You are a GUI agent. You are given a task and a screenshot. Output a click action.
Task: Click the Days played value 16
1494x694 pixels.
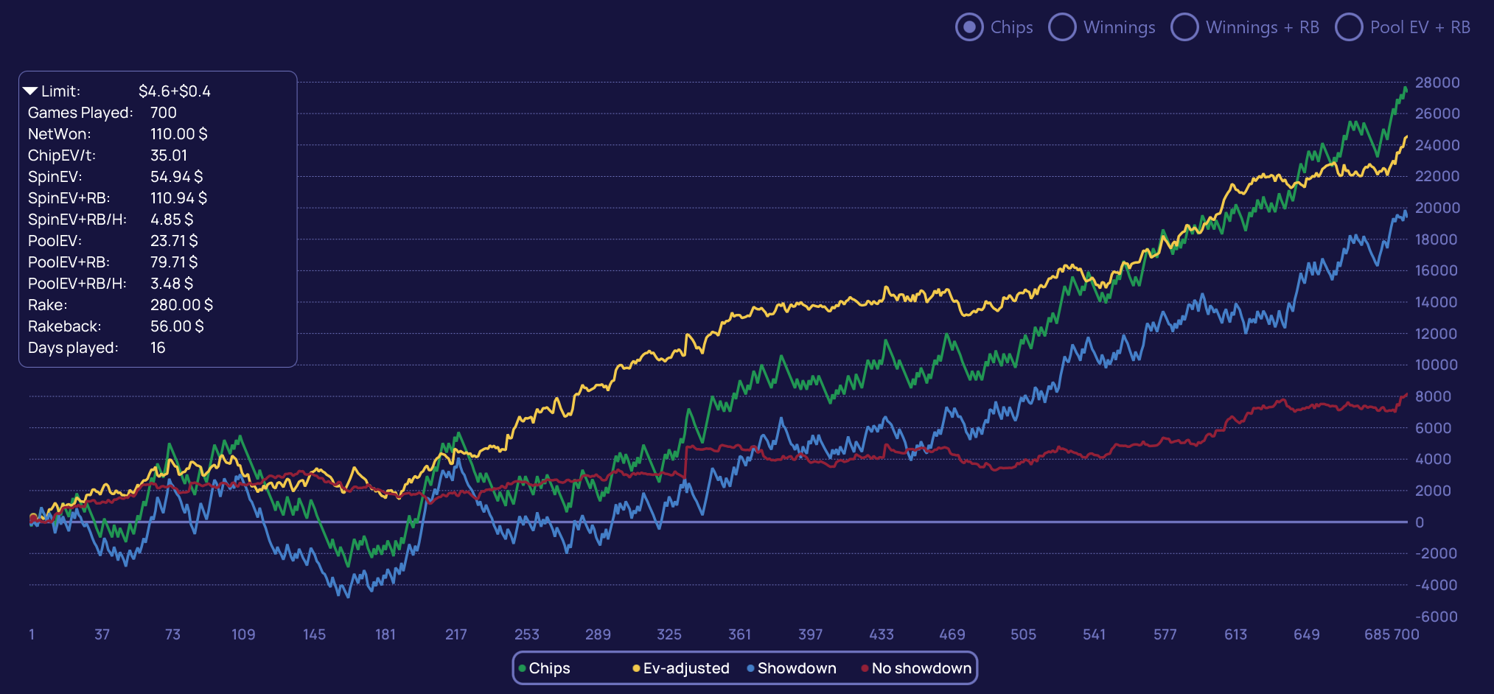point(158,348)
